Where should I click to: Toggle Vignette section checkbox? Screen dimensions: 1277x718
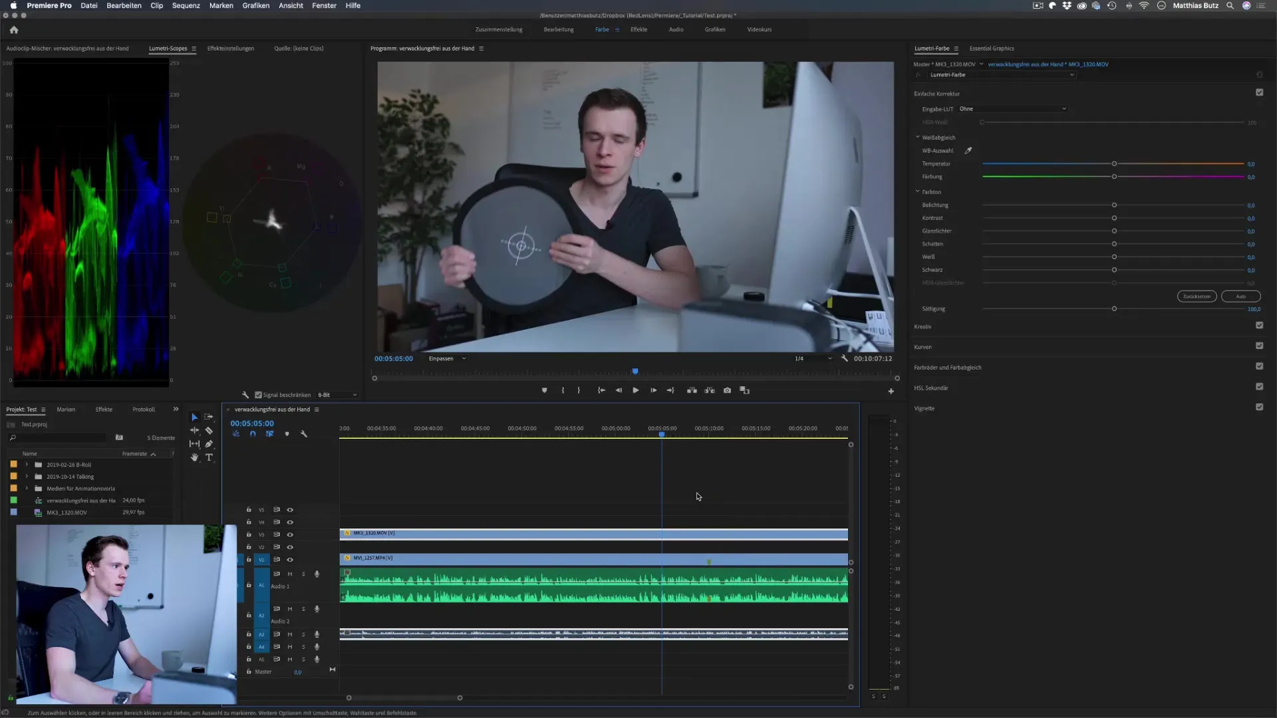pos(1259,408)
